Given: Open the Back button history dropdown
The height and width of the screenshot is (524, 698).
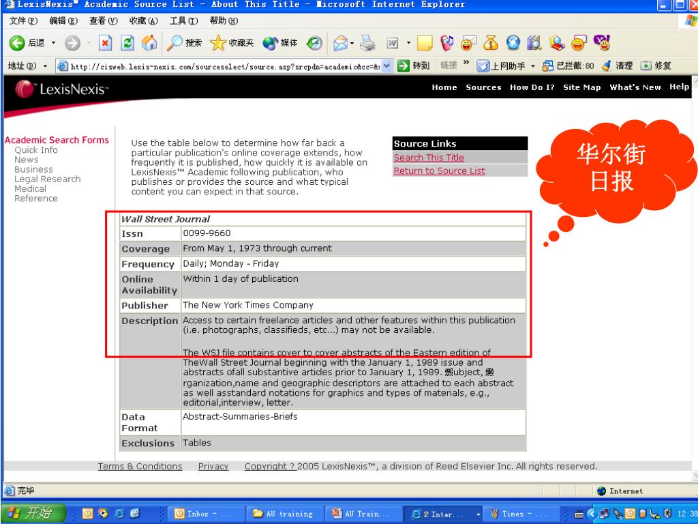Looking at the screenshot, I should [x=53, y=43].
